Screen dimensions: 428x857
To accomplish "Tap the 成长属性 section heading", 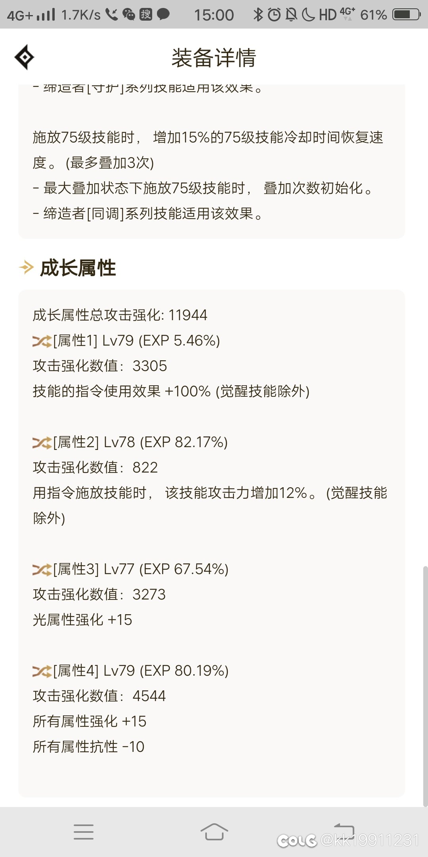I will pos(78,268).
